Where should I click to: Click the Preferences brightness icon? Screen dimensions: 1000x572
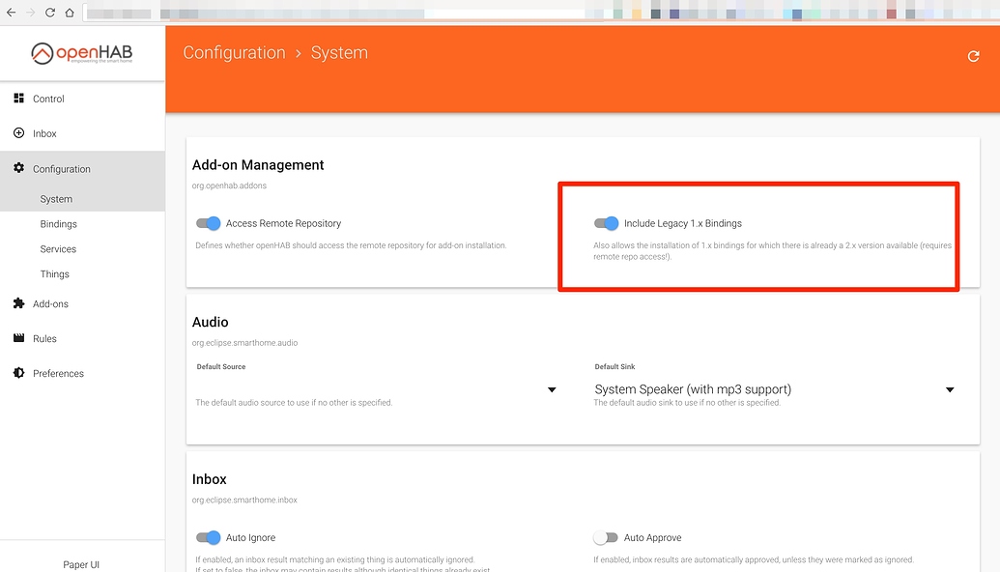[18, 373]
